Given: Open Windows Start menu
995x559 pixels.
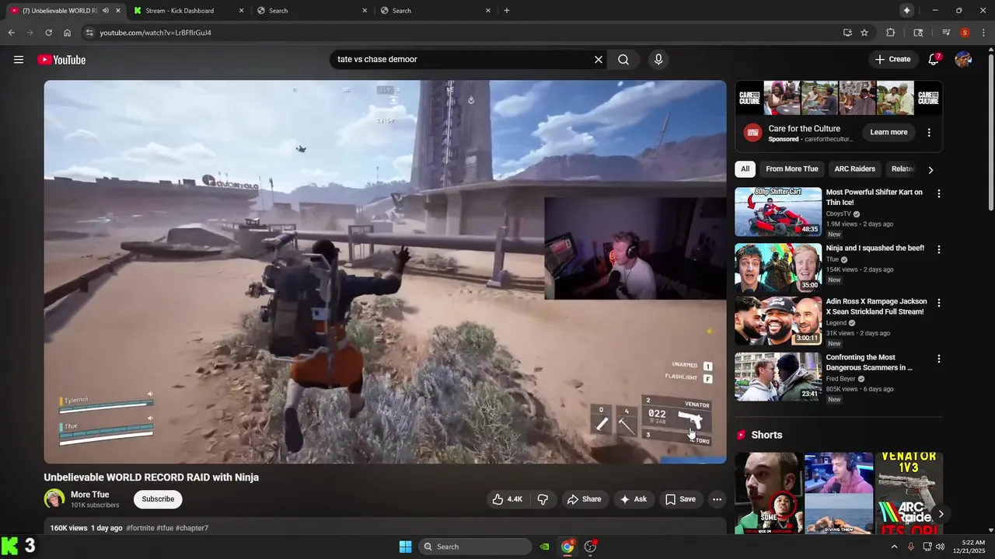Looking at the screenshot, I should click(x=405, y=547).
